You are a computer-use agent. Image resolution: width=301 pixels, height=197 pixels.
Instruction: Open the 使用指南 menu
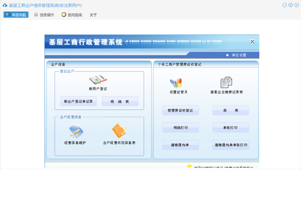(72, 15)
